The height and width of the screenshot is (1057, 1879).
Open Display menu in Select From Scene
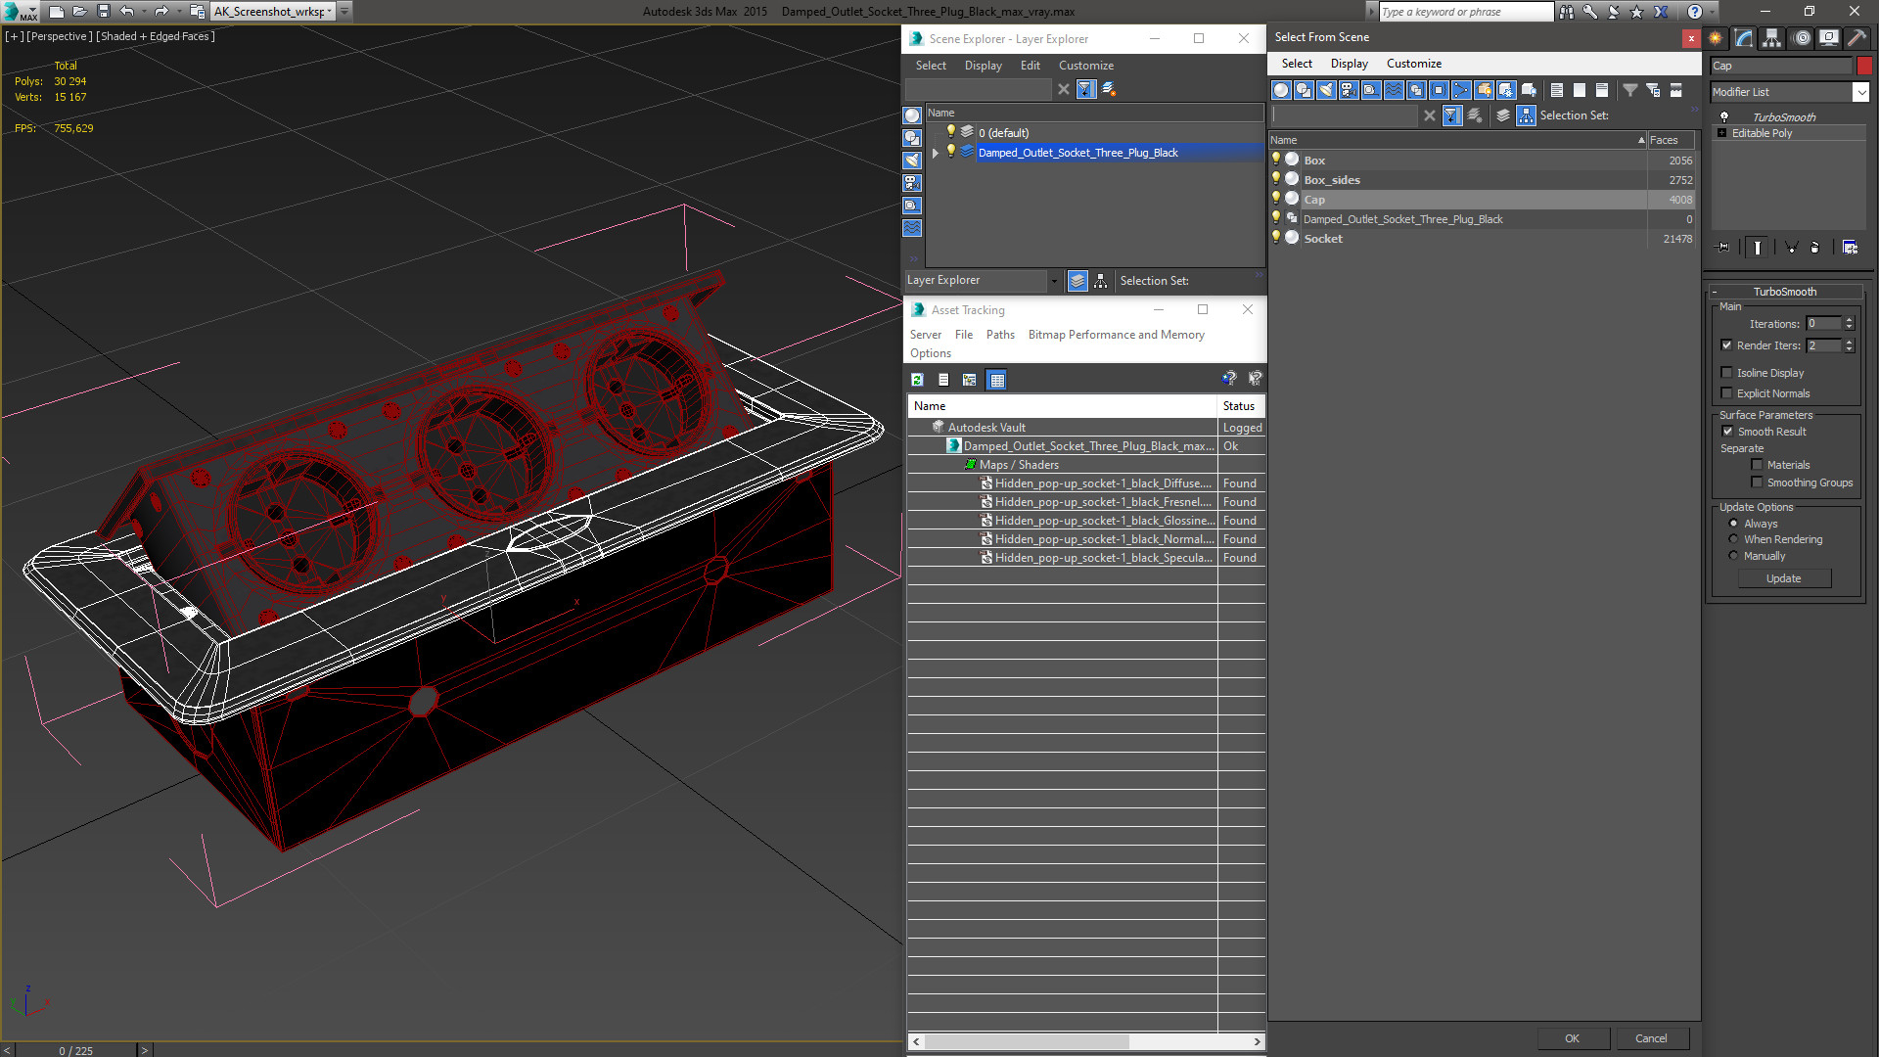pyautogui.click(x=1349, y=64)
